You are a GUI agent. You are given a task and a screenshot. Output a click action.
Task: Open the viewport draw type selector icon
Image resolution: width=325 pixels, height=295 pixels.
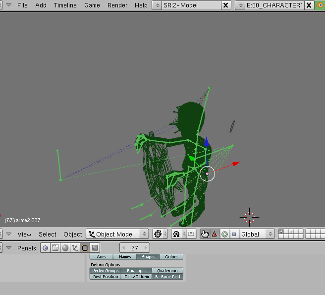click(x=158, y=234)
